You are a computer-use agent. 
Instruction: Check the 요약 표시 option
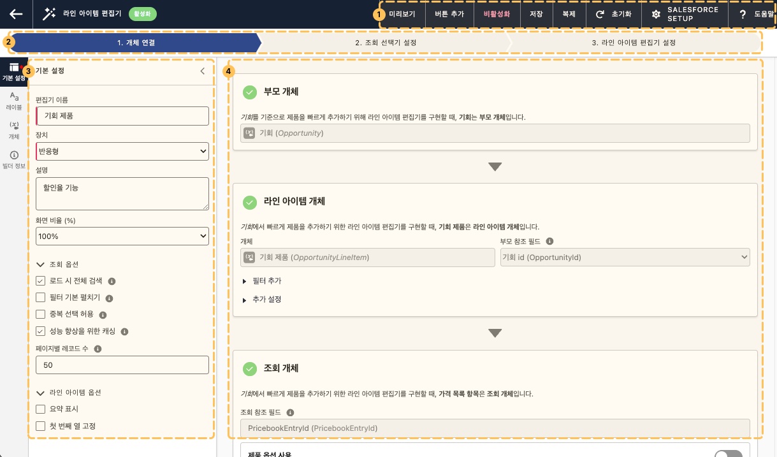(x=41, y=409)
